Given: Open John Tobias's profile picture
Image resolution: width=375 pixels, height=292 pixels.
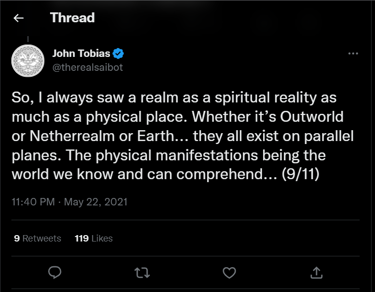Looking at the screenshot, I should pyautogui.click(x=28, y=60).
